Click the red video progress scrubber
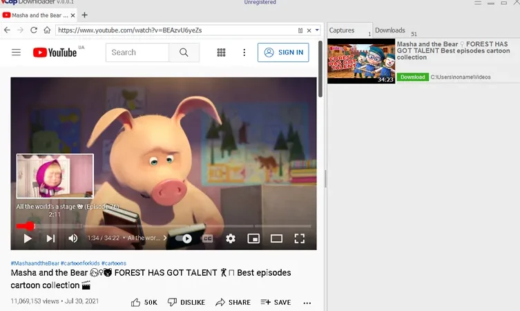 pos(30,226)
